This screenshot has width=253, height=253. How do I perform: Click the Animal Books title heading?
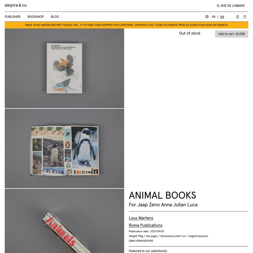[162, 195]
